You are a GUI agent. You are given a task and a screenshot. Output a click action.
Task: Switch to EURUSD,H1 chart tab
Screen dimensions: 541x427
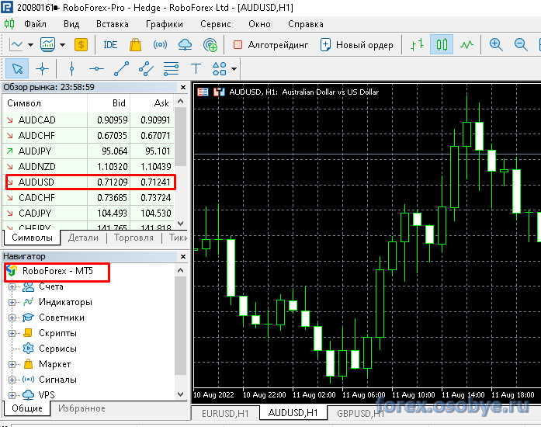(x=225, y=413)
